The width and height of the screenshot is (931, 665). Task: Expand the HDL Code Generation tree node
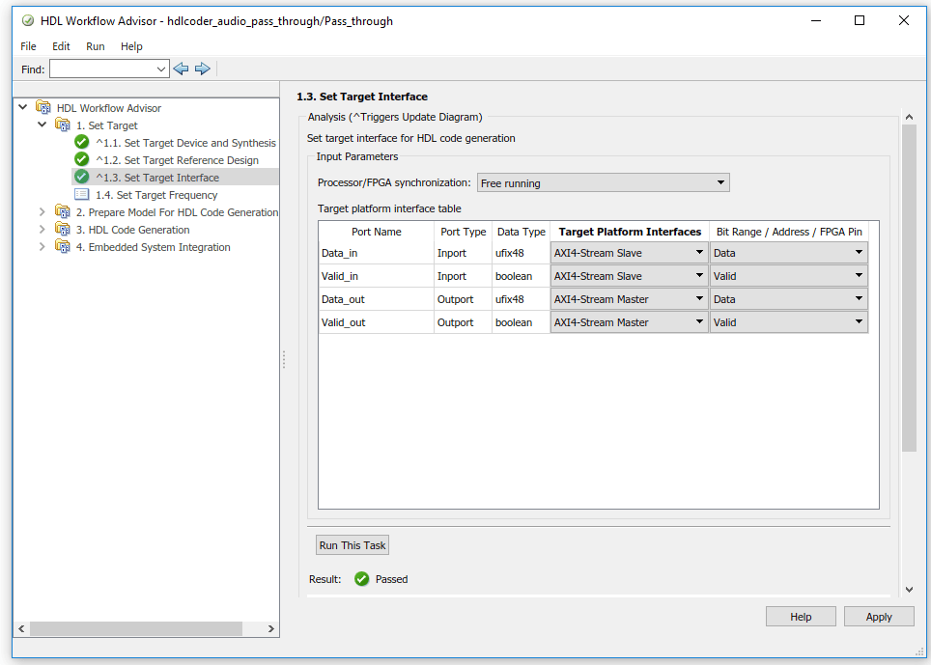click(42, 229)
